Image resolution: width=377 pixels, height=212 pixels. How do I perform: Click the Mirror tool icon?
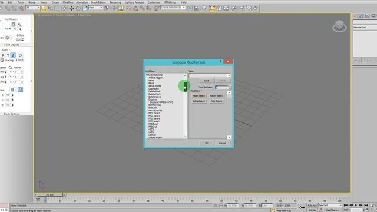coord(190,8)
